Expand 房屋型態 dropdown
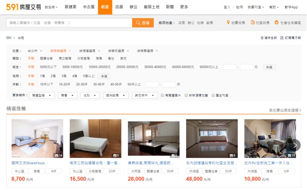The width and height of the screenshot is (307, 190). (43, 96)
